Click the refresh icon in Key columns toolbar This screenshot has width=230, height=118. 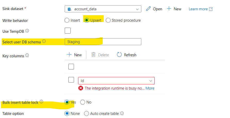click(x=119, y=55)
